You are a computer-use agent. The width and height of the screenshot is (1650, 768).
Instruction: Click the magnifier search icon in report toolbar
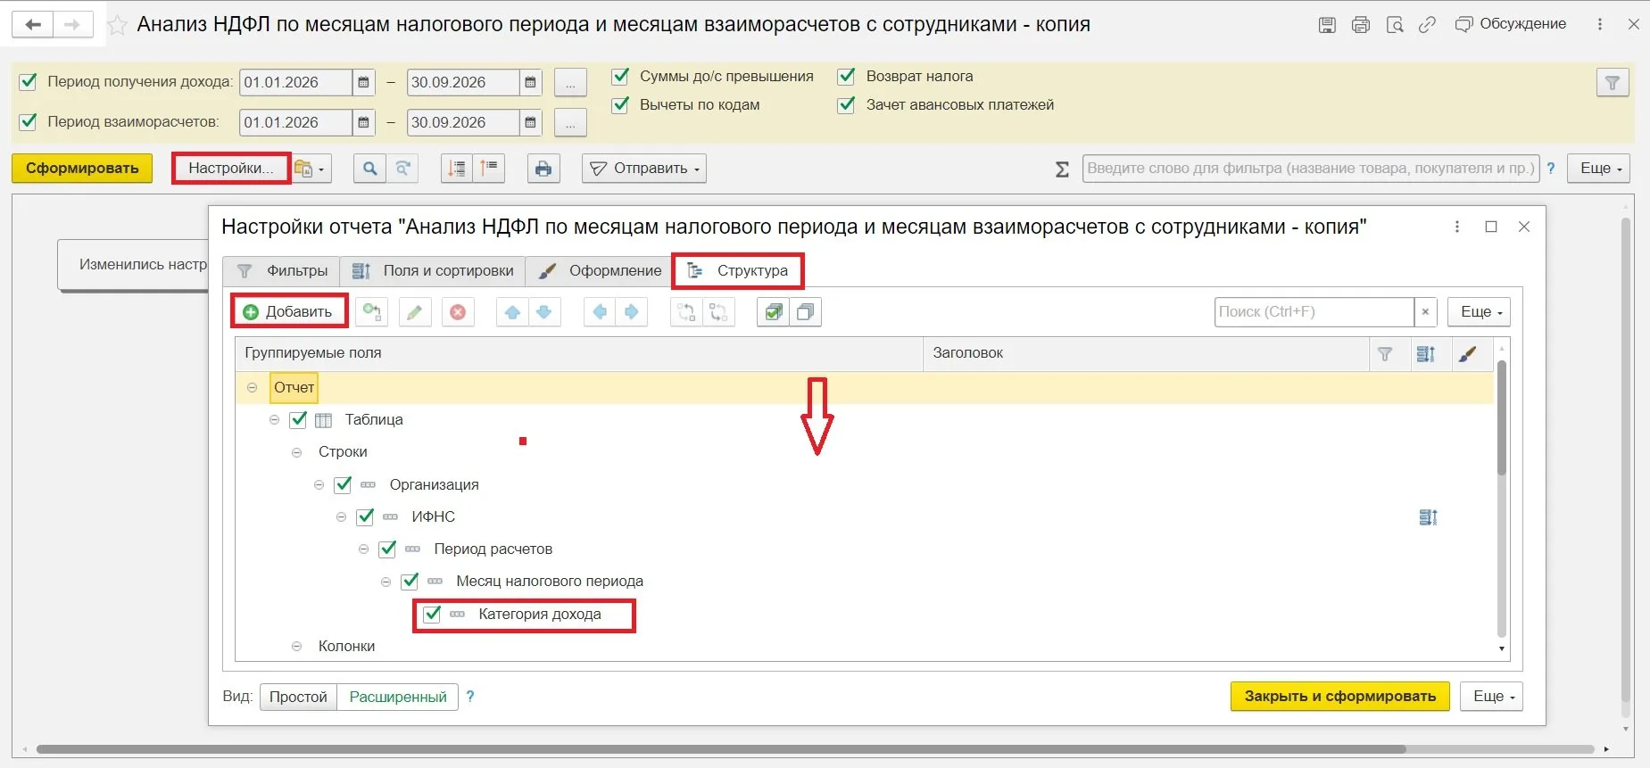click(369, 168)
